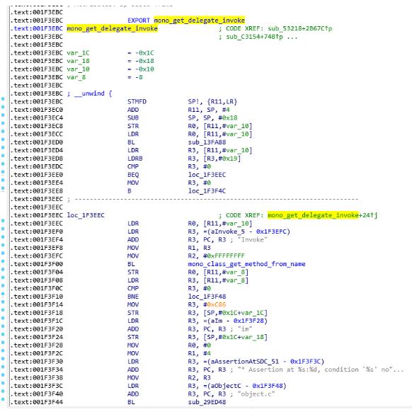Click address .text:001F3EC0

(37, 110)
